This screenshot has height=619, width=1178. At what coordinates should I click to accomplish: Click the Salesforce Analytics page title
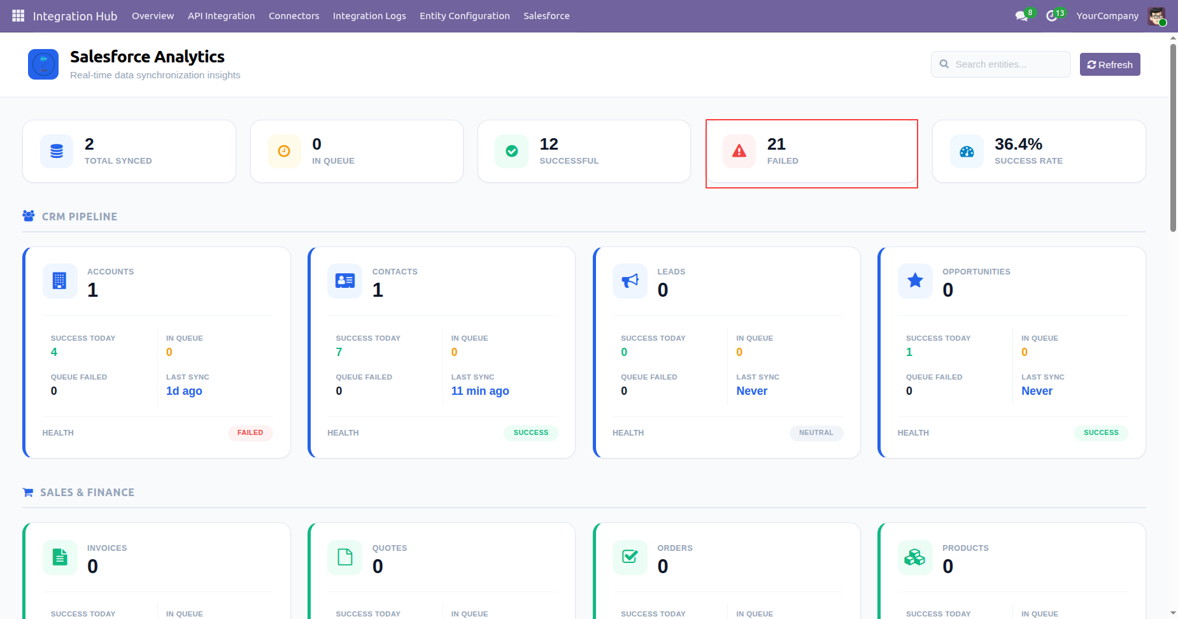pos(147,57)
